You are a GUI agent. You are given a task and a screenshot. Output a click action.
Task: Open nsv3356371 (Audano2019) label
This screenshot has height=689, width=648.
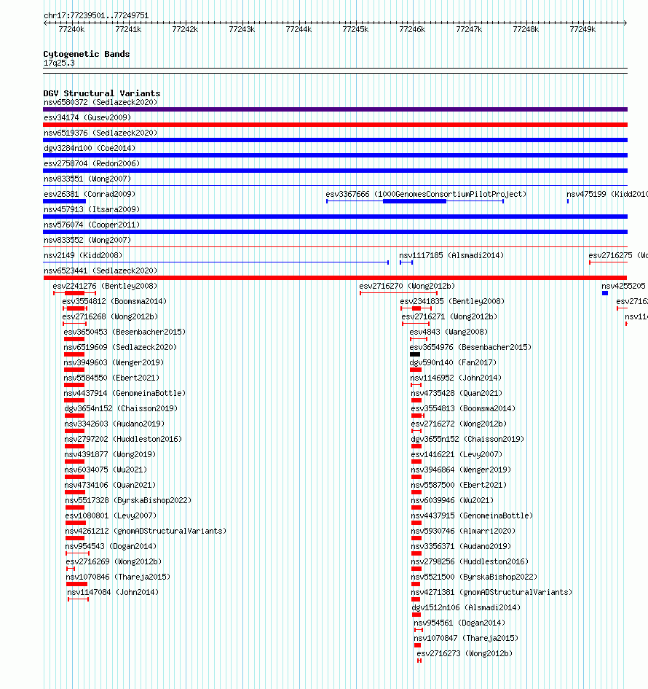click(x=461, y=547)
